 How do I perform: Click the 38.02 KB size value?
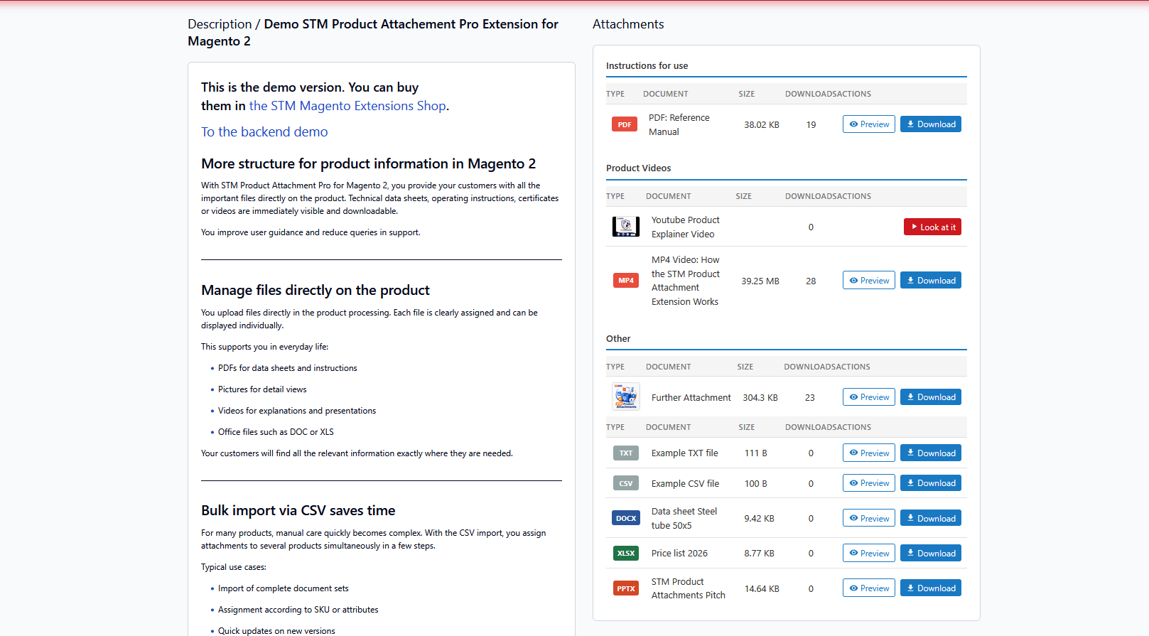click(762, 125)
